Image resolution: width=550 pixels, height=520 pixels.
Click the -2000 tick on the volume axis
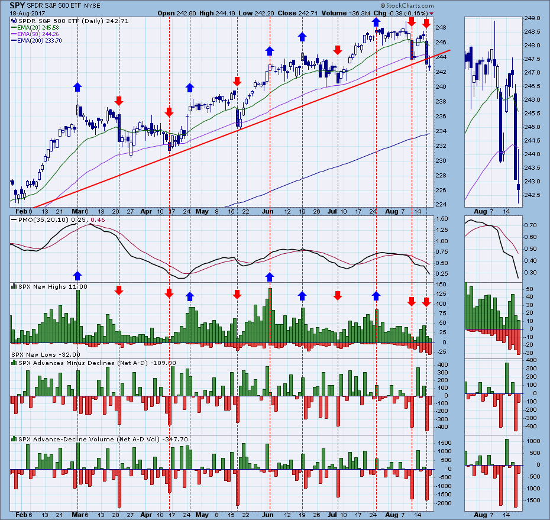tap(443, 503)
